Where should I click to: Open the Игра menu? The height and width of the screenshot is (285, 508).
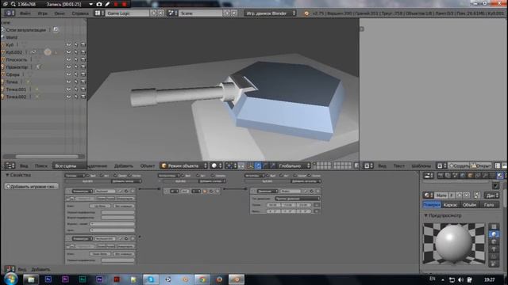click(42, 13)
